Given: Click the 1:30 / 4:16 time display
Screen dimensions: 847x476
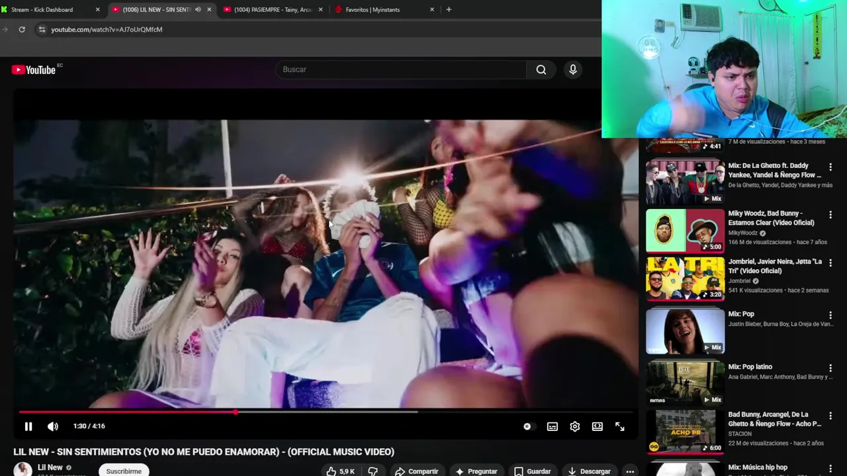Looking at the screenshot, I should [89, 426].
